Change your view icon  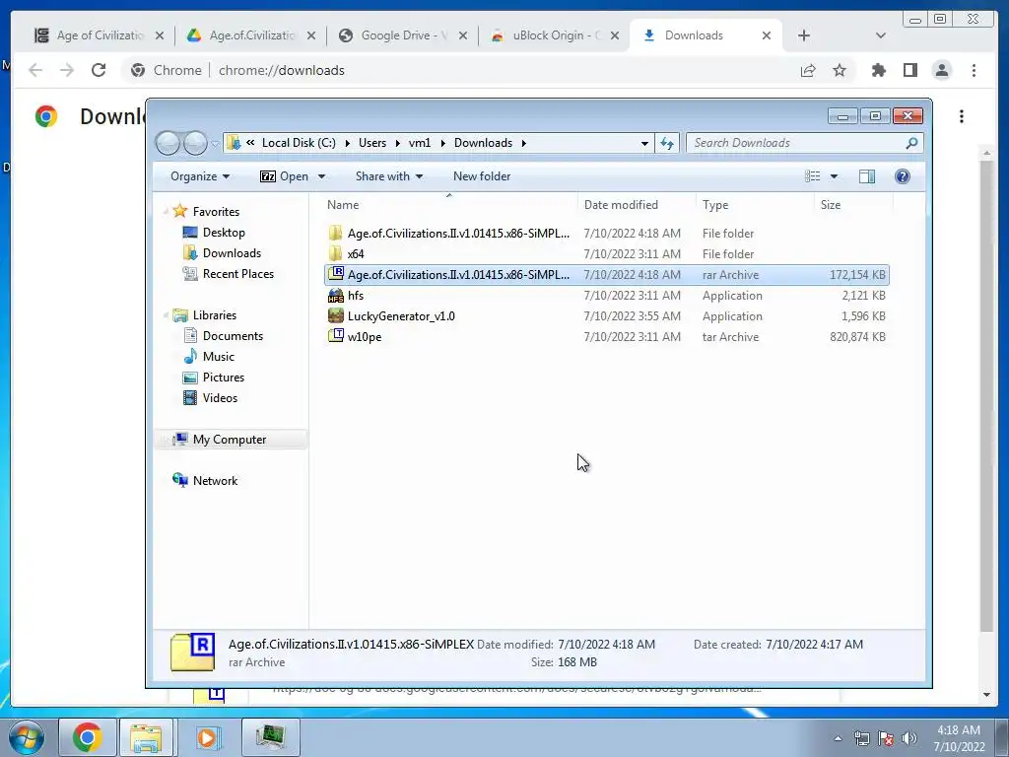tap(813, 176)
